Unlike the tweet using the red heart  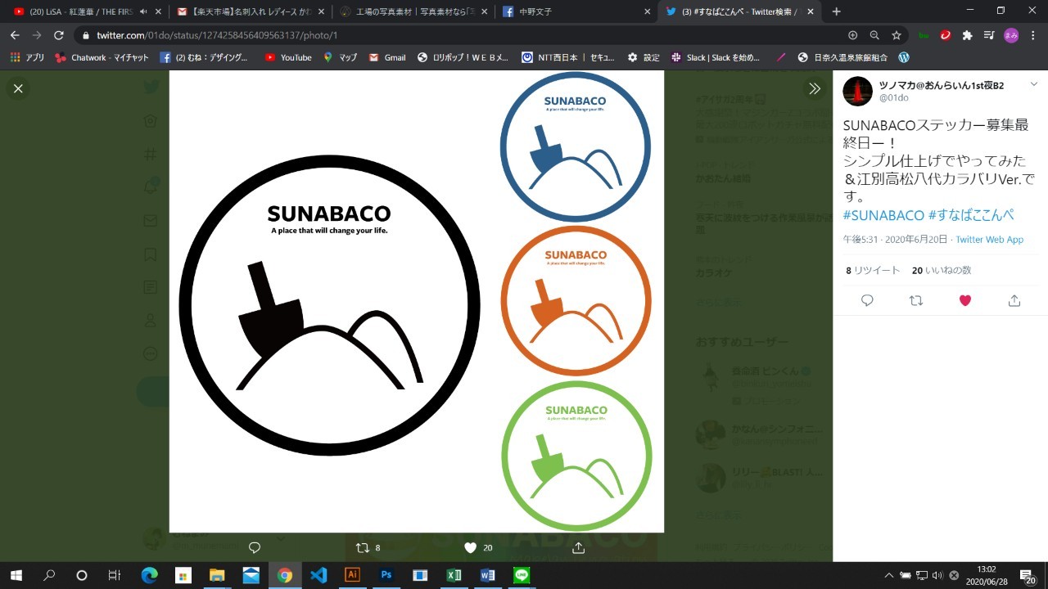pyautogui.click(x=965, y=300)
